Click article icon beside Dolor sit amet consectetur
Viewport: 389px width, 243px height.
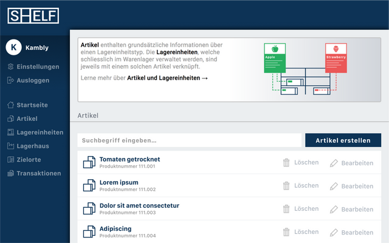89,208
